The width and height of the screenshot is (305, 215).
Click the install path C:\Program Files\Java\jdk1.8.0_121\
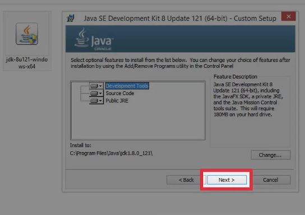111,153
